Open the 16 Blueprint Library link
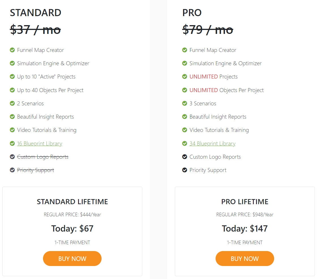The width and height of the screenshot is (318, 279). [x=40, y=143]
